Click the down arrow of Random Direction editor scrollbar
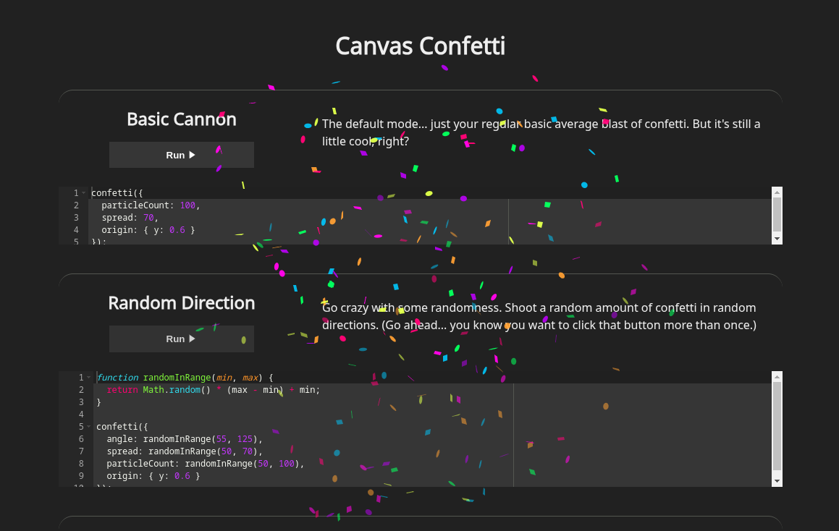This screenshot has height=531, width=839. [x=777, y=480]
